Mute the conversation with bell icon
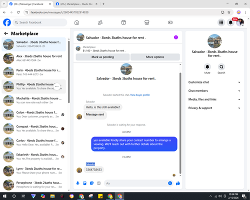The width and height of the screenshot is (250, 200). pyautogui.click(x=207, y=67)
